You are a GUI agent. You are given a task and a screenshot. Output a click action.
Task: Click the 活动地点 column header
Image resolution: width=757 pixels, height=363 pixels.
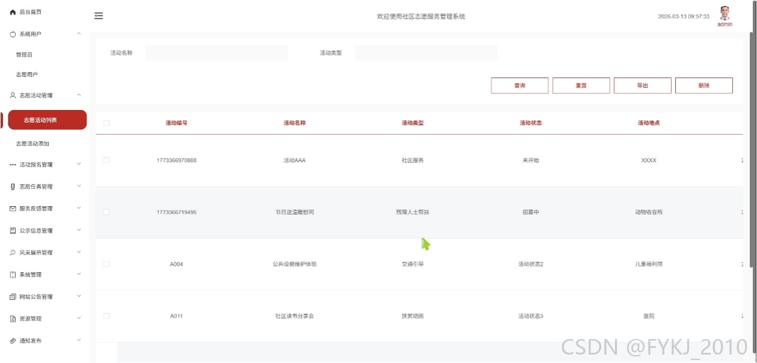(649, 123)
